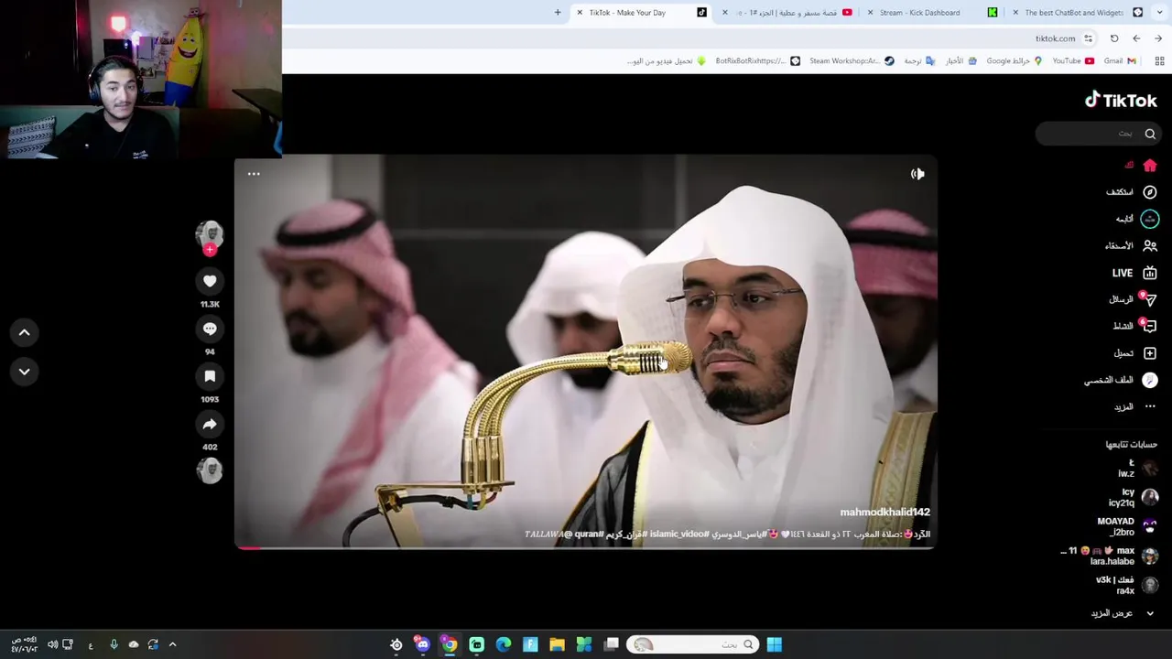The image size is (1172, 659).
Task: Open followed account ra4x
Action: tap(1127, 585)
